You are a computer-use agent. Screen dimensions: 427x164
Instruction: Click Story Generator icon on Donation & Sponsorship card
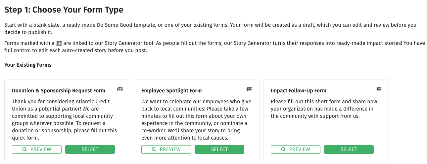point(120,89)
